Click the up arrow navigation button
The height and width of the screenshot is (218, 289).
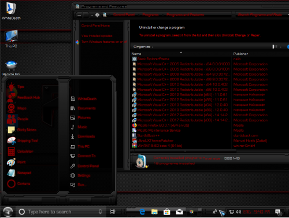pos(97,15)
